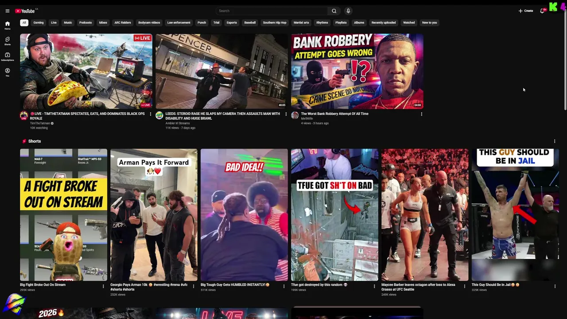
Task: Play A Fight Broke Out On Stream short
Action: [63, 215]
